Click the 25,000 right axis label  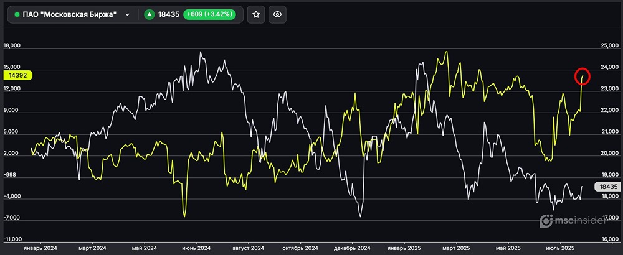[610, 47]
